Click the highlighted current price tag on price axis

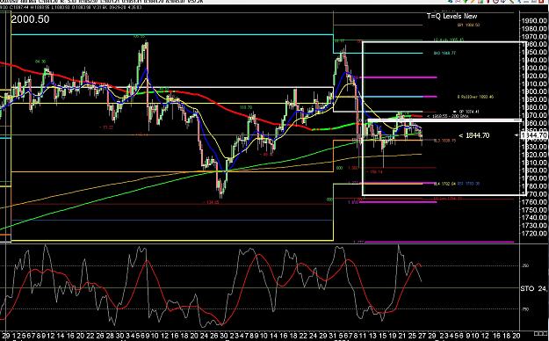click(534, 135)
